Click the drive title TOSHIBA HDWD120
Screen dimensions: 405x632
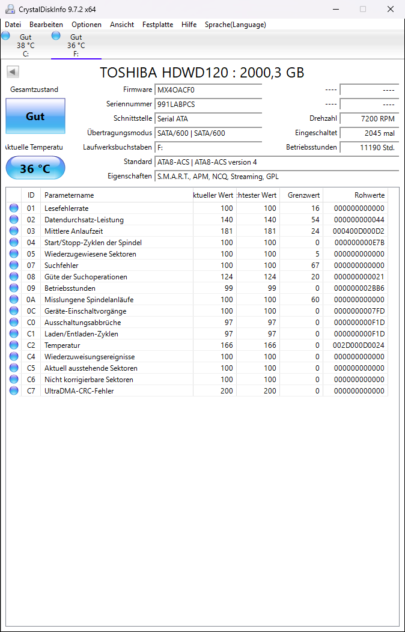(x=202, y=73)
